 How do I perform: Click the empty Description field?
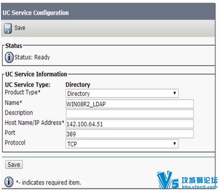pos(130,114)
